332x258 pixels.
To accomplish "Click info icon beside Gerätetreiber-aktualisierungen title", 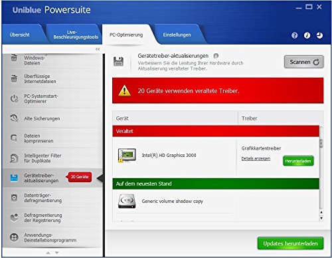I will [216, 56].
